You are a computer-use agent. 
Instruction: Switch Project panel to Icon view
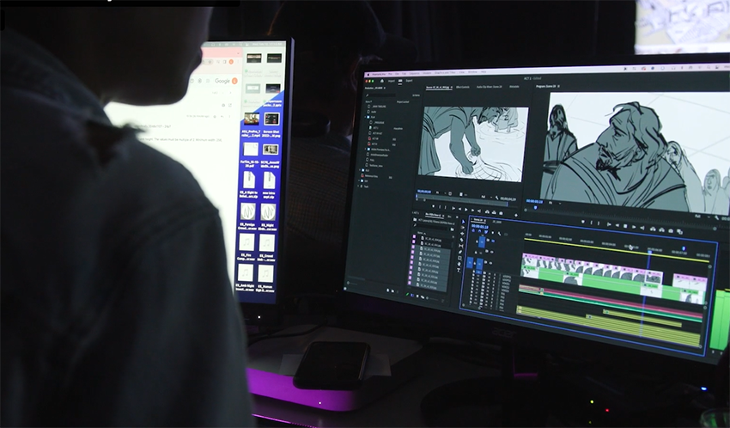coord(417,296)
